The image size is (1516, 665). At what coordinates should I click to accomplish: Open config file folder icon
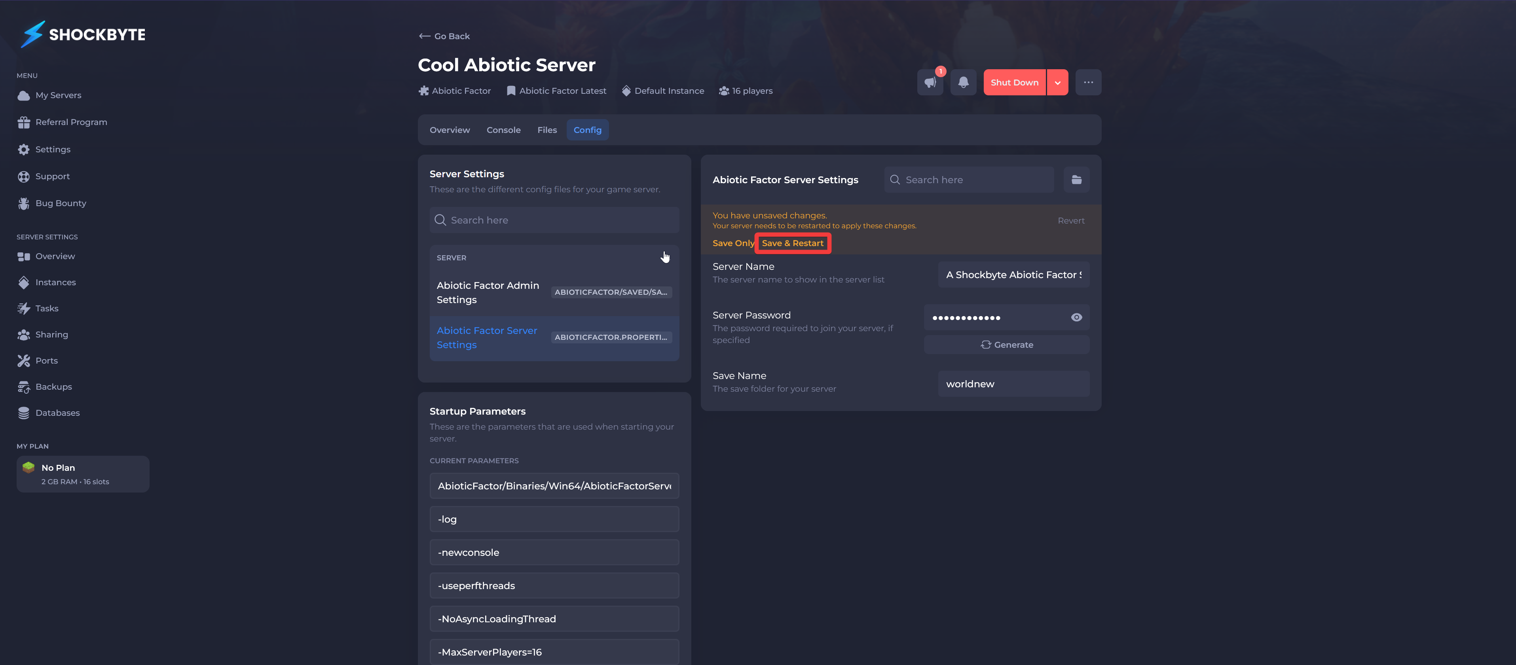tap(1076, 180)
